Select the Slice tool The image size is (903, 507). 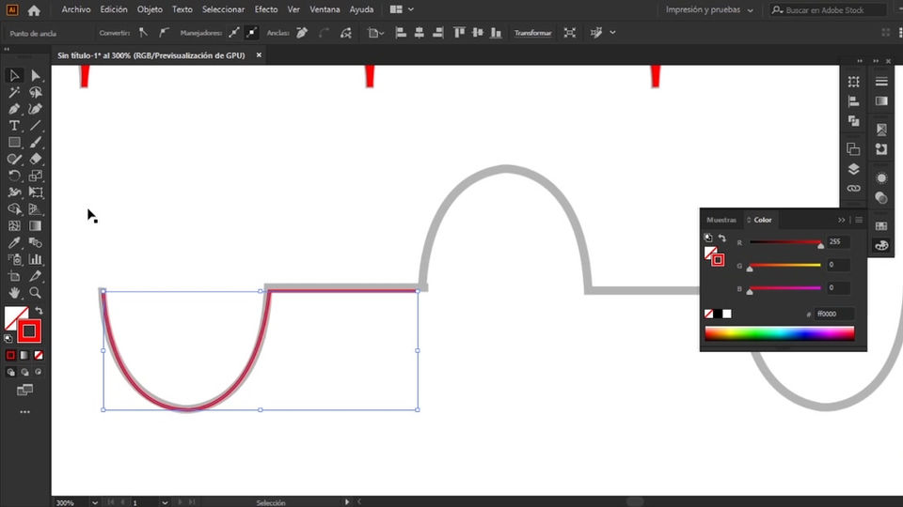coord(36,276)
